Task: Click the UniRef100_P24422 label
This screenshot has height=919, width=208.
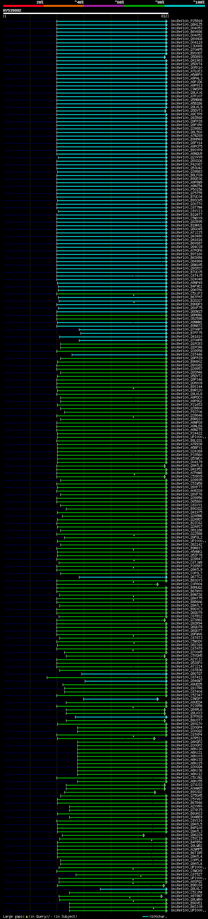Action: point(186,434)
